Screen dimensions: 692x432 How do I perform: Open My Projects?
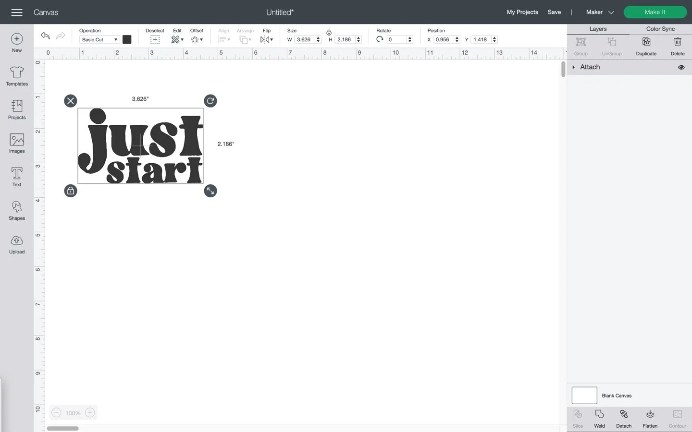point(522,12)
